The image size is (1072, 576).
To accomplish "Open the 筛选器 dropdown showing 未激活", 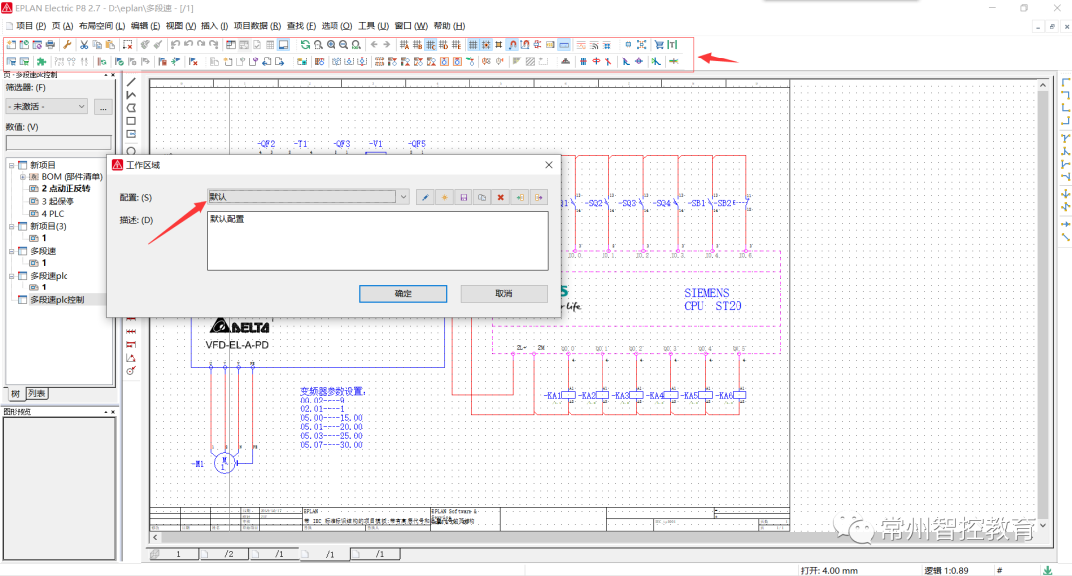I will (x=81, y=106).
